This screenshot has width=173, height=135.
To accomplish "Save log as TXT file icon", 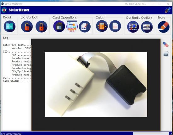I will (166, 54).
